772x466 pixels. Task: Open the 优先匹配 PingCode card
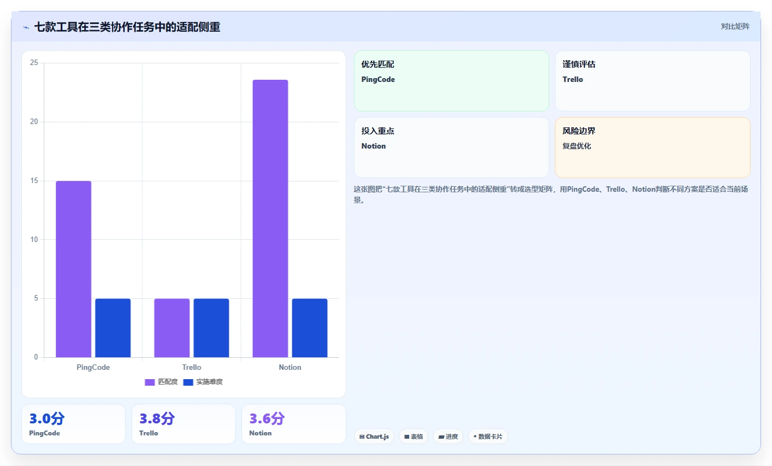coord(451,81)
